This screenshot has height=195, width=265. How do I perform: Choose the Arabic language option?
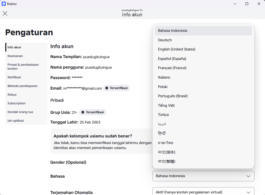point(203,124)
